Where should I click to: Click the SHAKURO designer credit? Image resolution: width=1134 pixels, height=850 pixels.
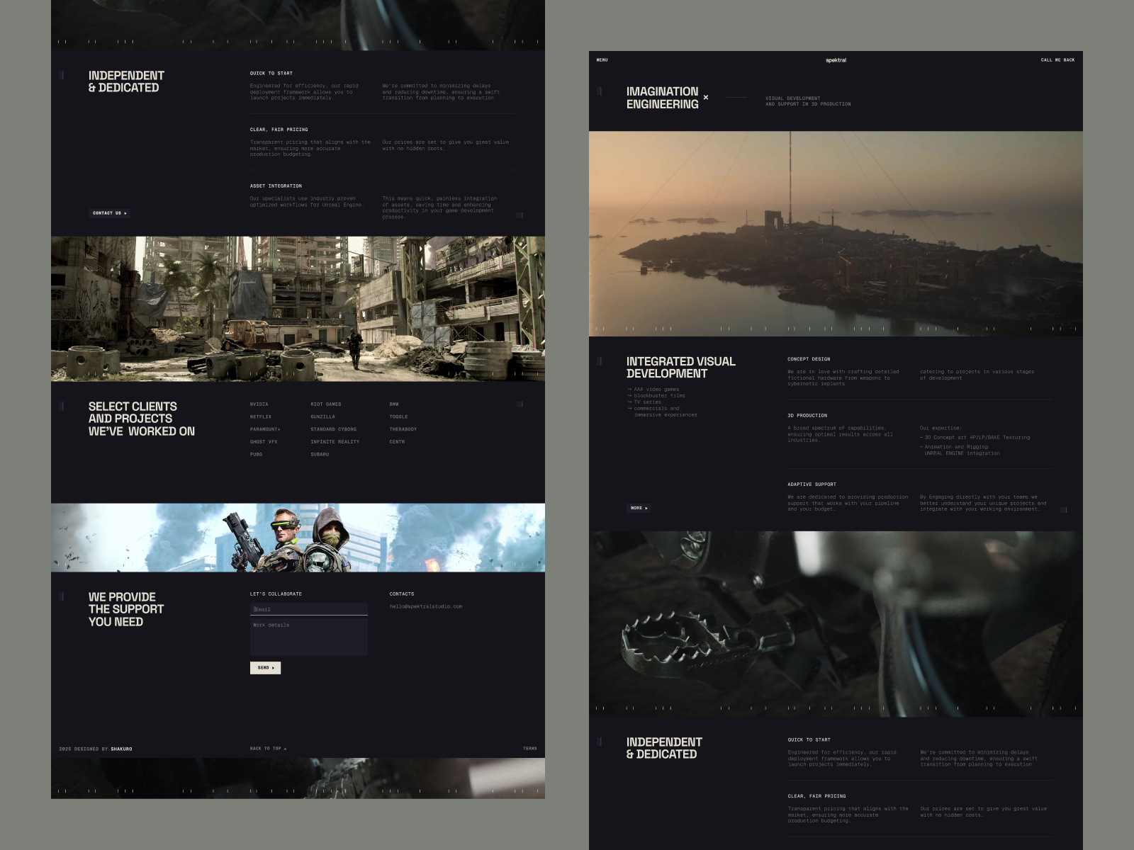tap(121, 749)
